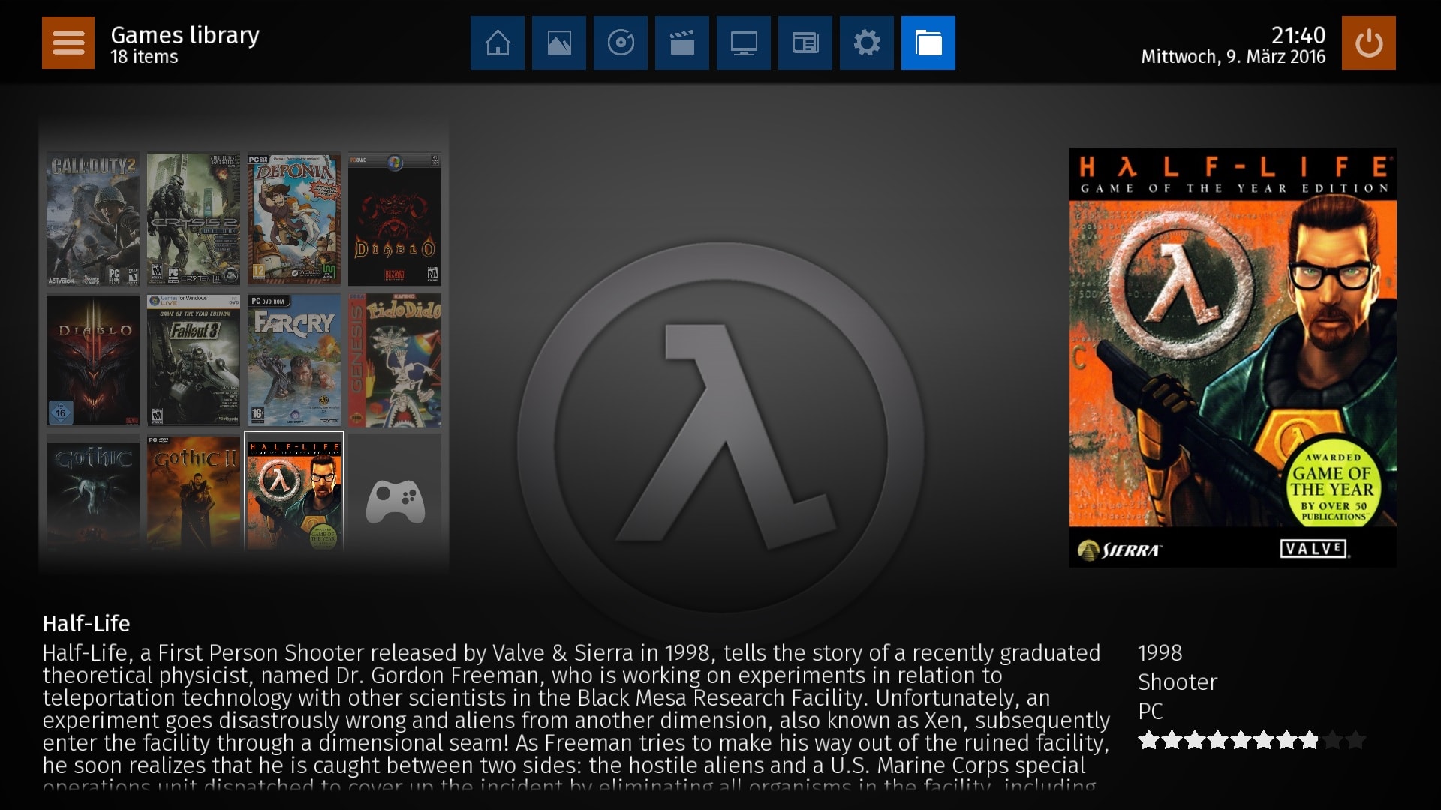Click the date Mittwoch, 9. März 2016

(x=1233, y=57)
